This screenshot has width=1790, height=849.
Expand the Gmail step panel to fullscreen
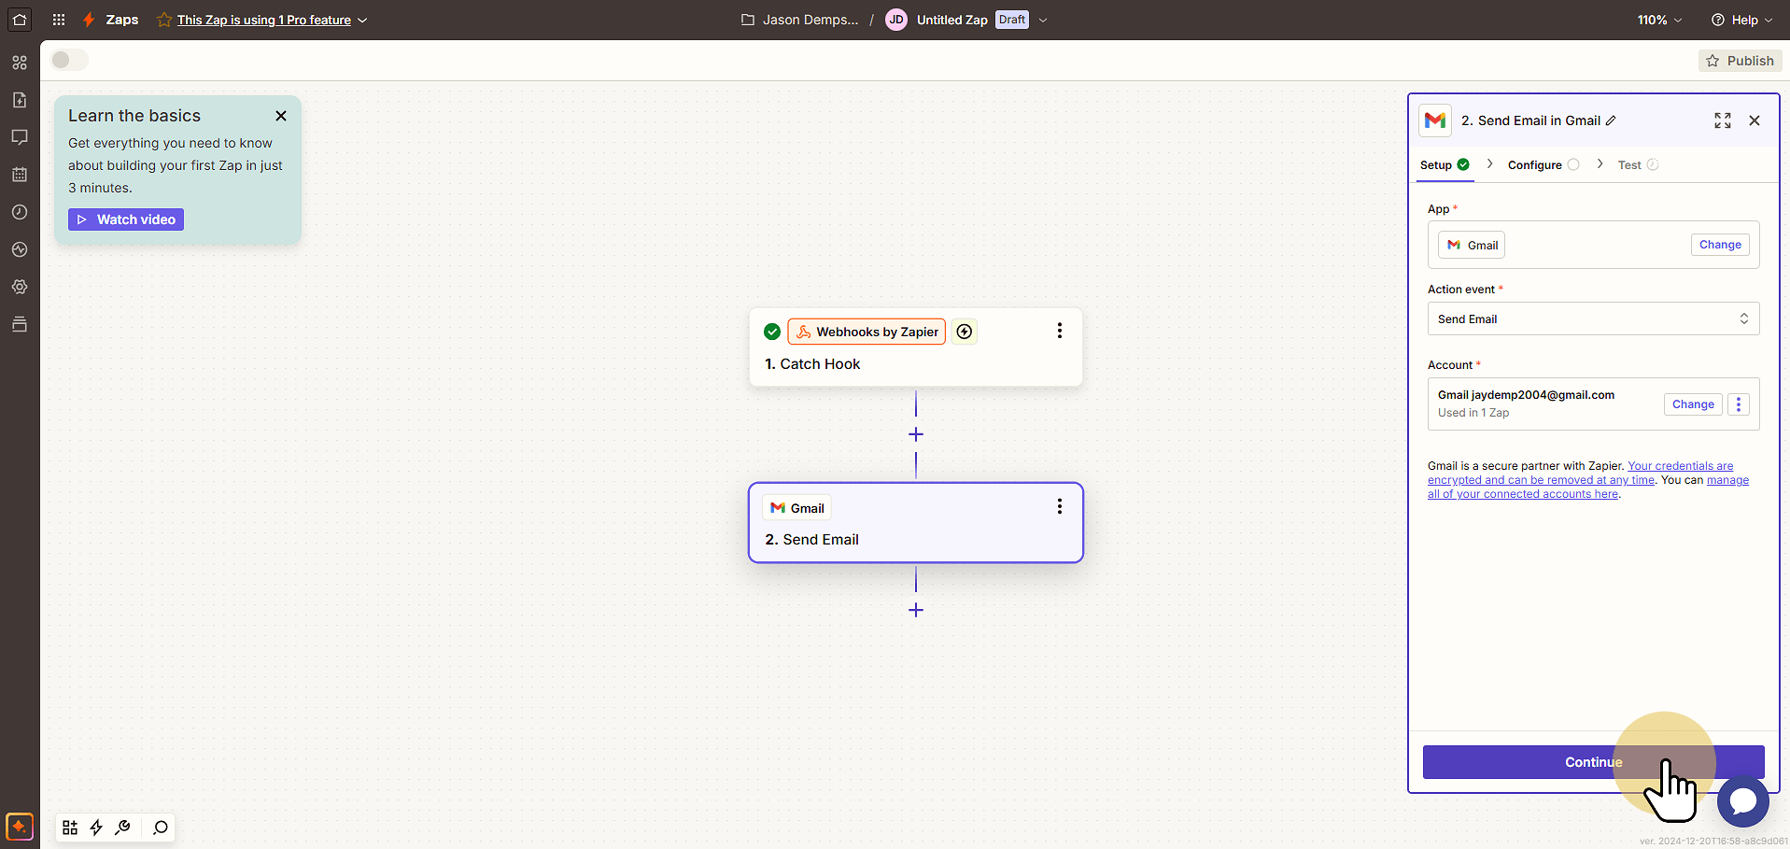point(1723,120)
